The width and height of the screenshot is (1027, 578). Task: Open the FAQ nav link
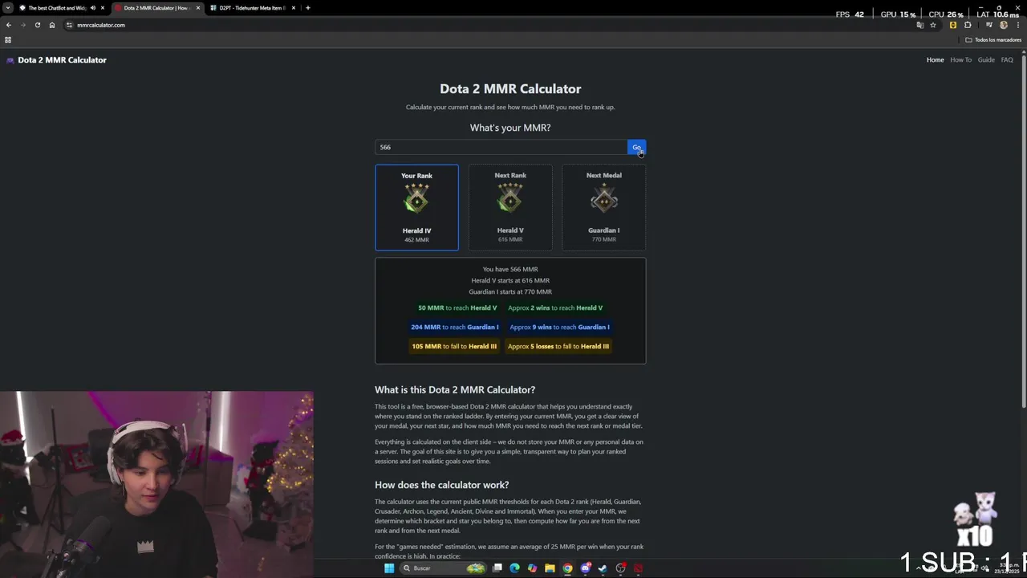pyautogui.click(x=1007, y=59)
